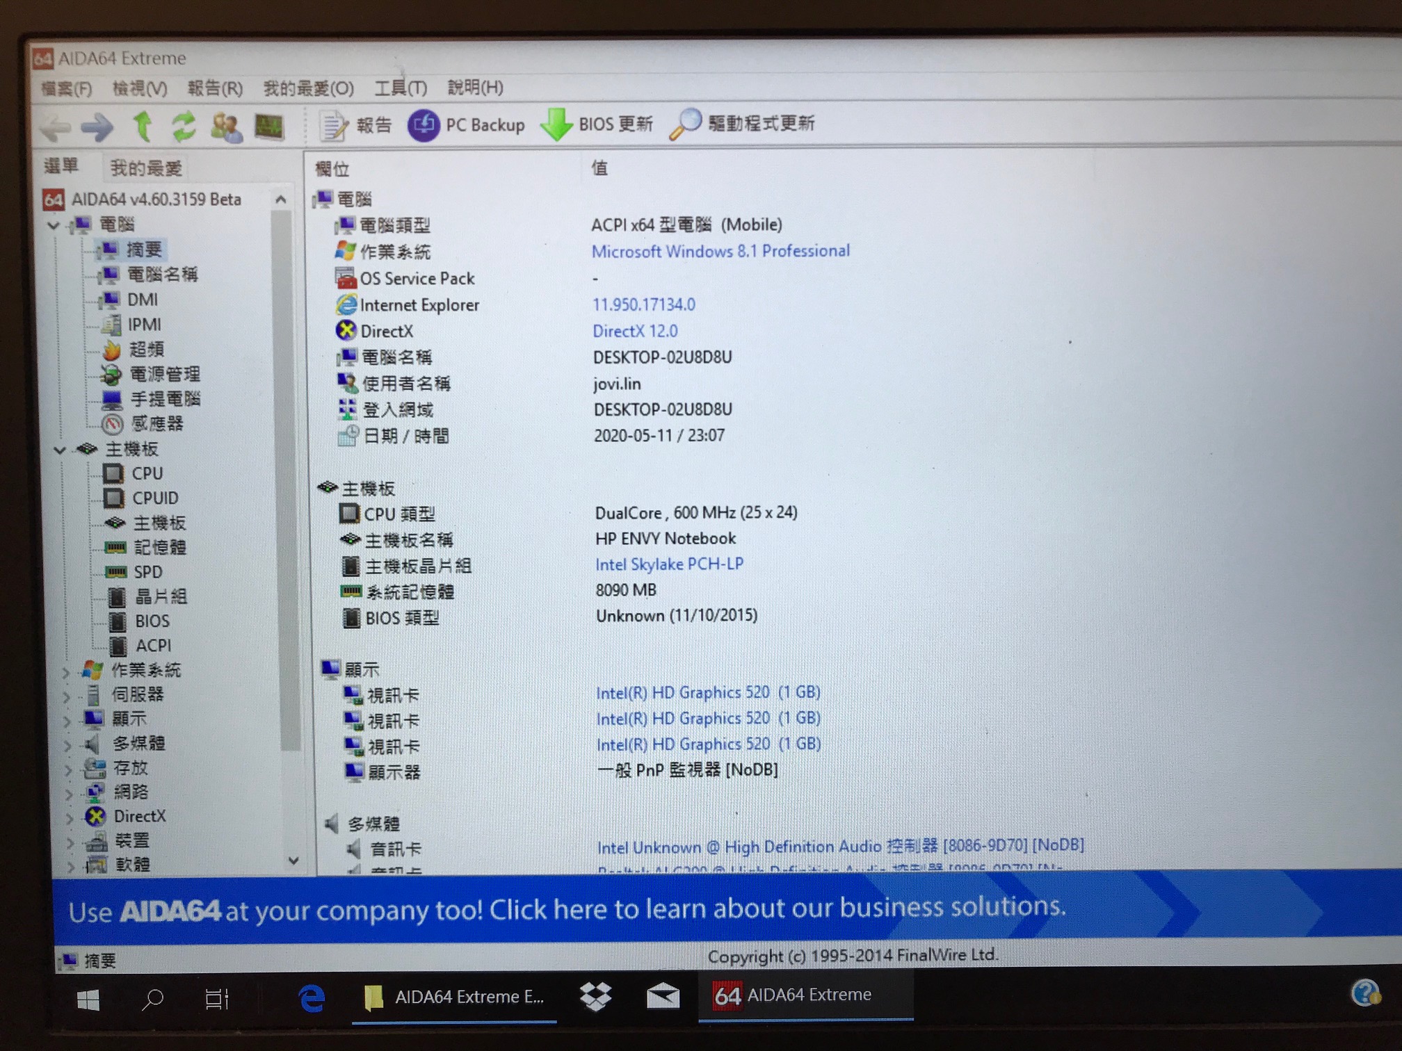Select 電腦名稱 in the tree
Screen dimensions: 1402x1051
pyautogui.click(x=147, y=275)
